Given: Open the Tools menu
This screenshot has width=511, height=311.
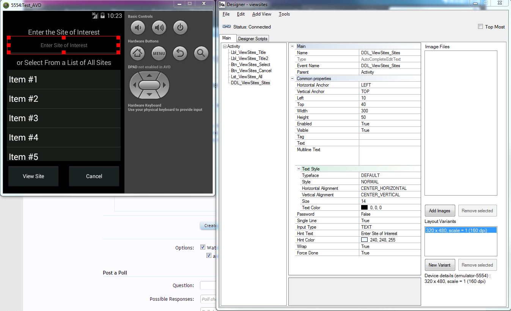Looking at the screenshot, I should point(284,14).
